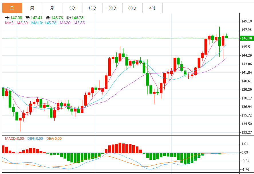Click the 低: 146.76 low price

pyautogui.click(x=54, y=18)
